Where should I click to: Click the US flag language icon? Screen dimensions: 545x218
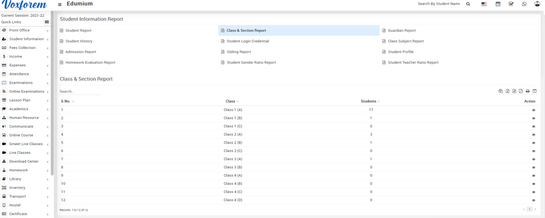(484, 4)
